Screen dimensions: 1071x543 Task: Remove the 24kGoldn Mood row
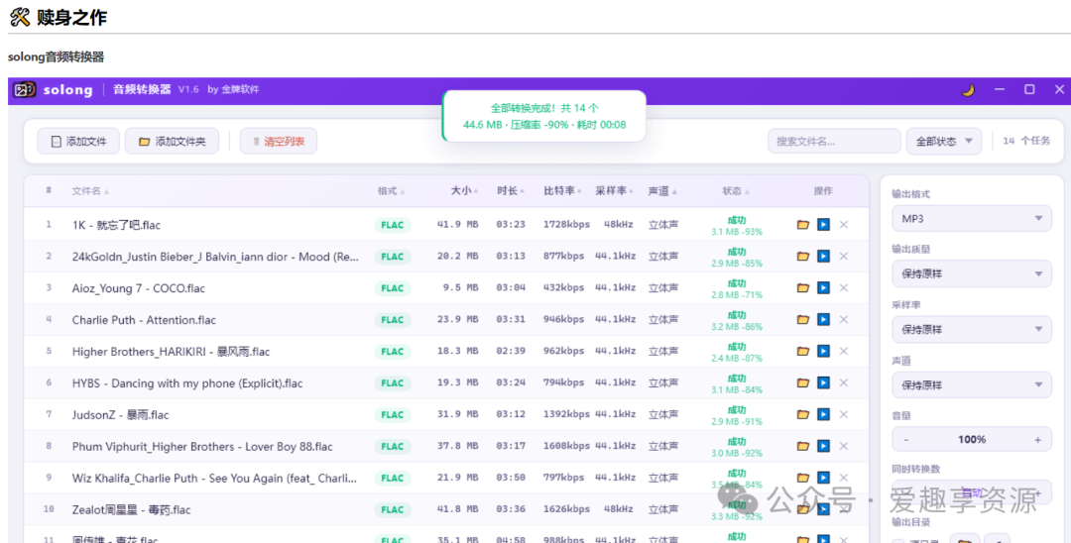pyautogui.click(x=844, y=256)
